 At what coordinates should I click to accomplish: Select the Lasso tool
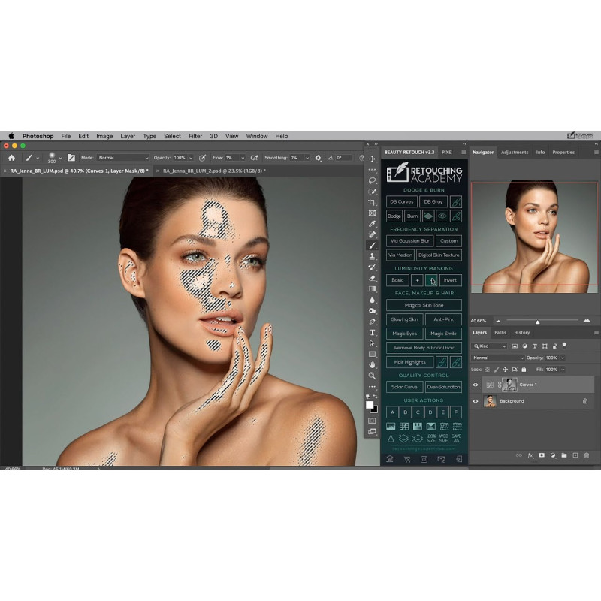tap(372, 180)
